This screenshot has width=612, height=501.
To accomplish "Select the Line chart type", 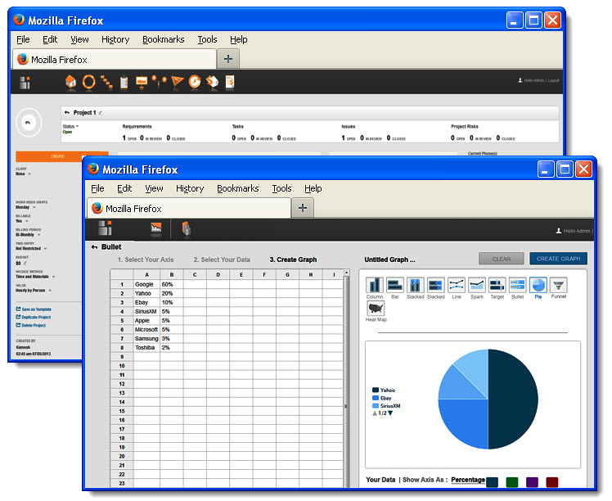I will click(457, 288).
